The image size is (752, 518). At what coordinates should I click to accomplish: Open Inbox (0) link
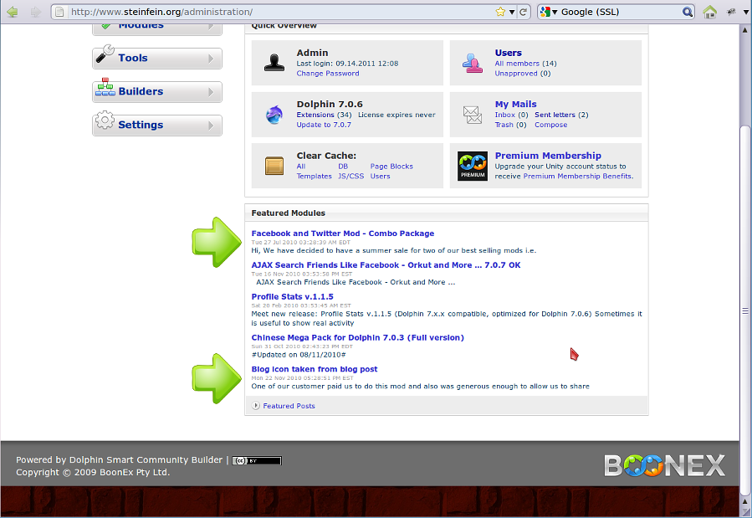tap(511, 115)
